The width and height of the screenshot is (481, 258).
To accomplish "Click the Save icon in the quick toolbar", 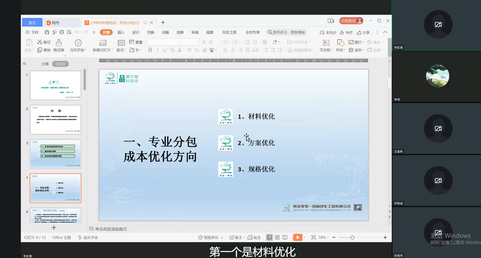I will point(47,32).
